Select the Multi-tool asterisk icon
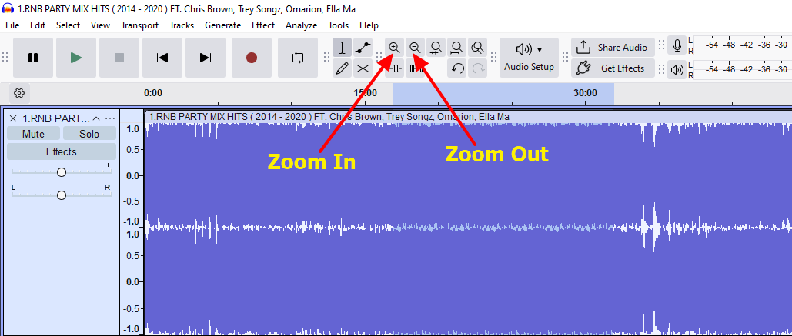The image size is (792, 336). pyautogui.click(x=363, y=68)
